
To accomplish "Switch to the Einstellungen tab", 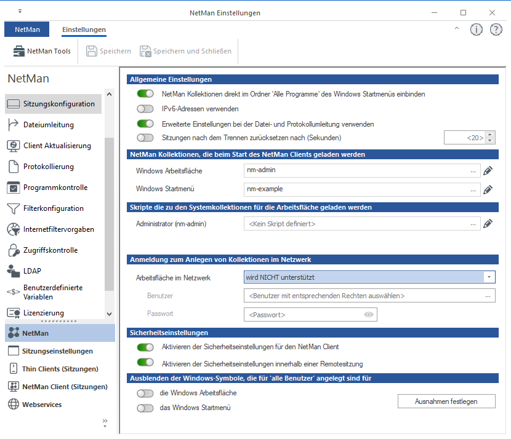I will 83,29.
